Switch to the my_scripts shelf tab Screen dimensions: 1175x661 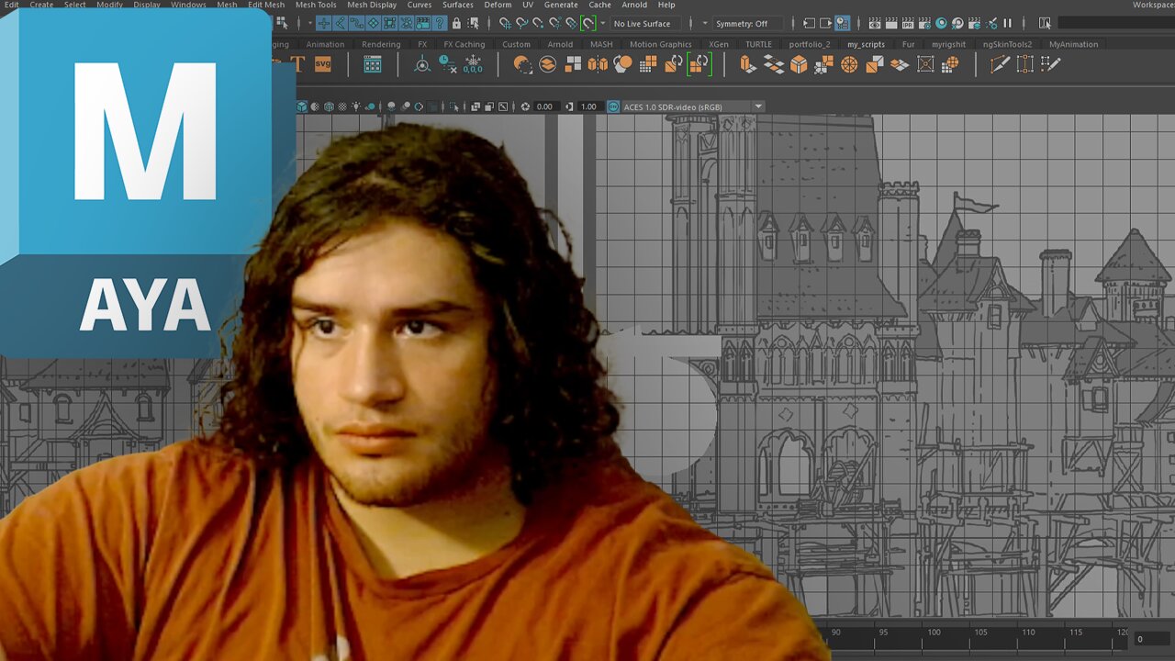tap(866, 44)
